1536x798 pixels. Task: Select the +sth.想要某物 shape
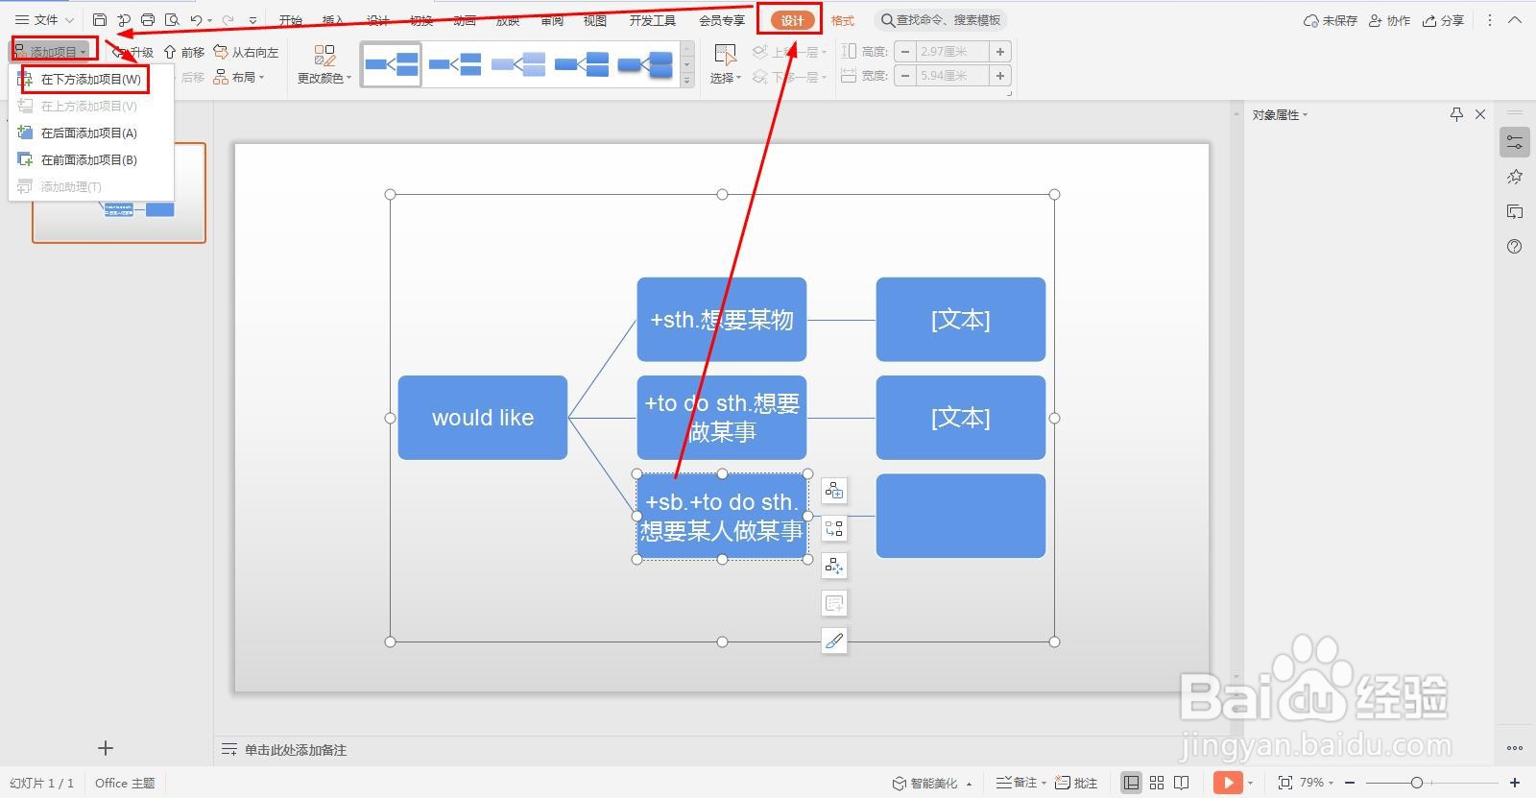click(x=722, y=320)
